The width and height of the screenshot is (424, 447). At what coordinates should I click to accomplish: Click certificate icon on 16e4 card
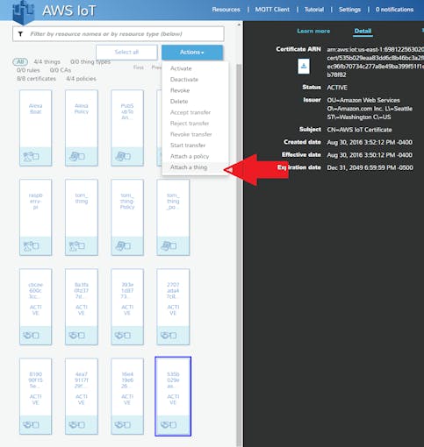tap(119, 424)
